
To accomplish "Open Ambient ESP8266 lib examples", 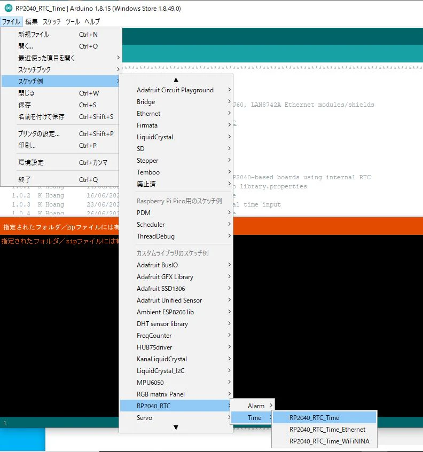I will [x=176, y=312].
